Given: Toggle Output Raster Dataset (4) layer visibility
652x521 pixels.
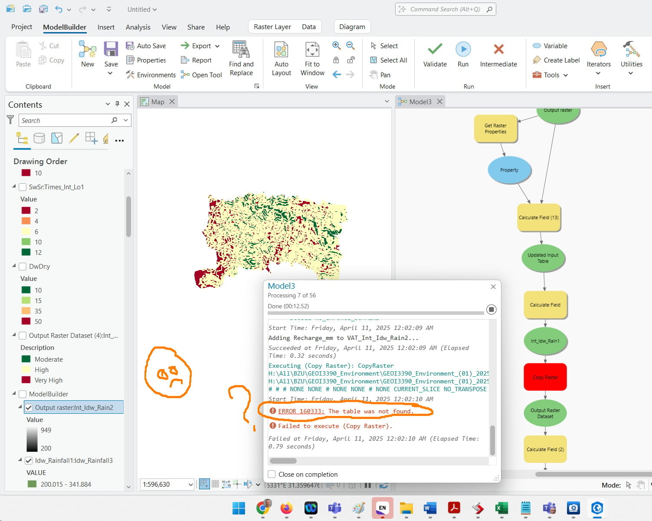Looking at the screenshot, I should click(23, 336).
